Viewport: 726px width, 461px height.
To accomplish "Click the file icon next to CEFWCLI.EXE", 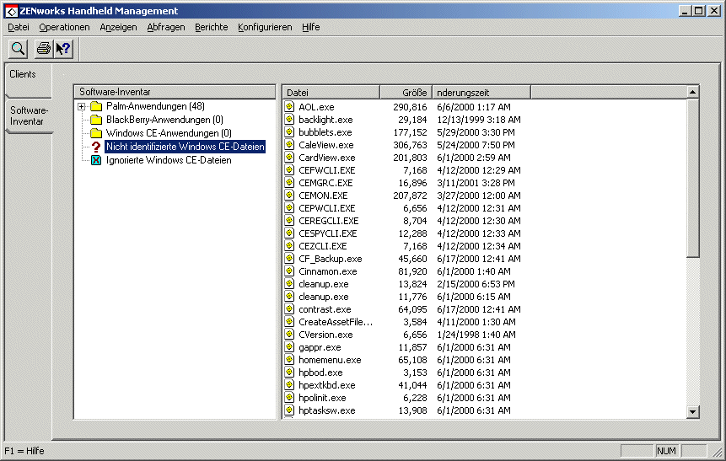I will pyautogui.click(x=289, y=169).
